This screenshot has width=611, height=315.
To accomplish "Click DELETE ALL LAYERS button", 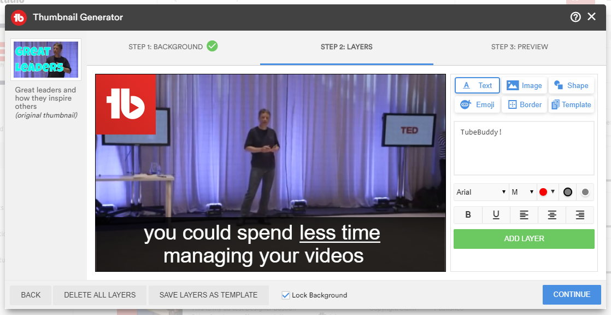I will 100,295.
